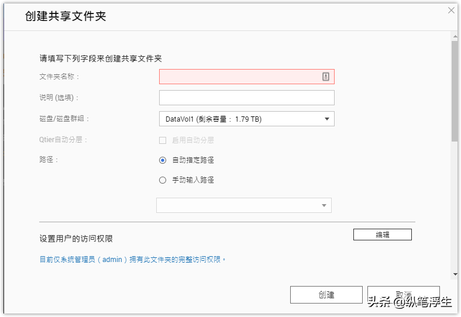This screenshot has height=317, width=461.
Task: Click the scrollbar up arrow
Action: [455, 37]
